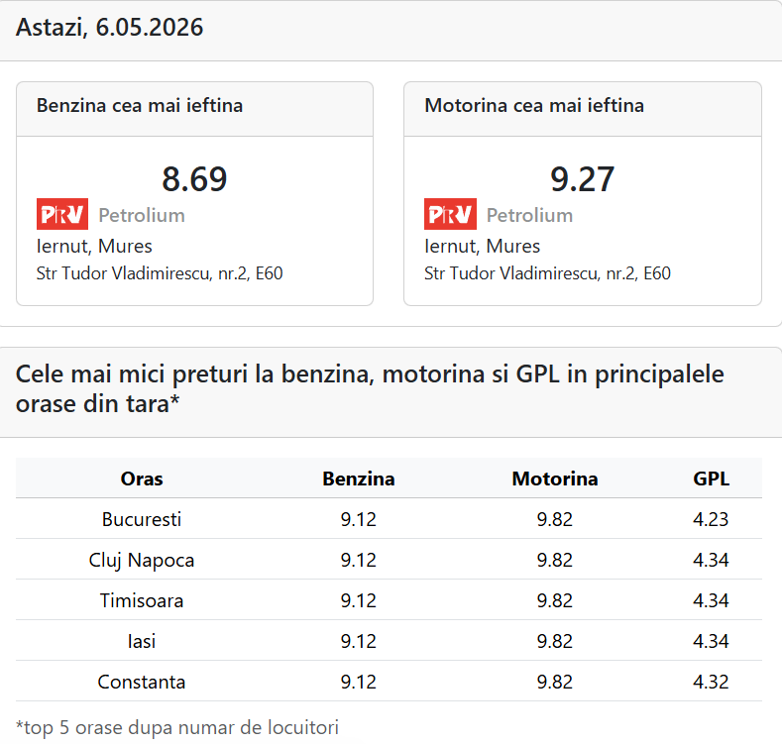Click the Astazi, 6.05.2026 date heading
782x744 pixels.
click(x=110, y=27)
